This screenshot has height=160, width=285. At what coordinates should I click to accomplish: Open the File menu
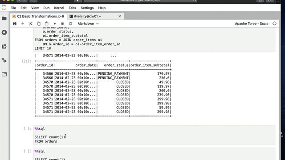pos(13,8)
